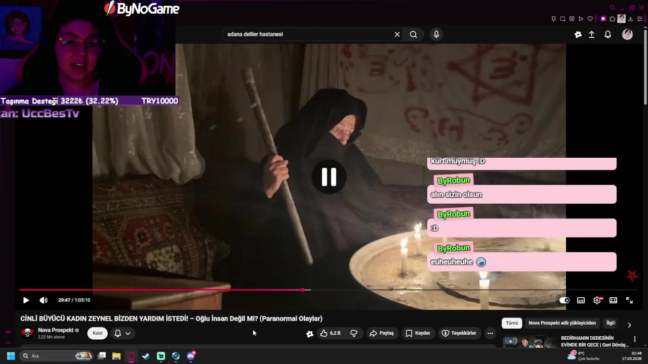Toggle the autoplay switch in the player

(564, 300)
